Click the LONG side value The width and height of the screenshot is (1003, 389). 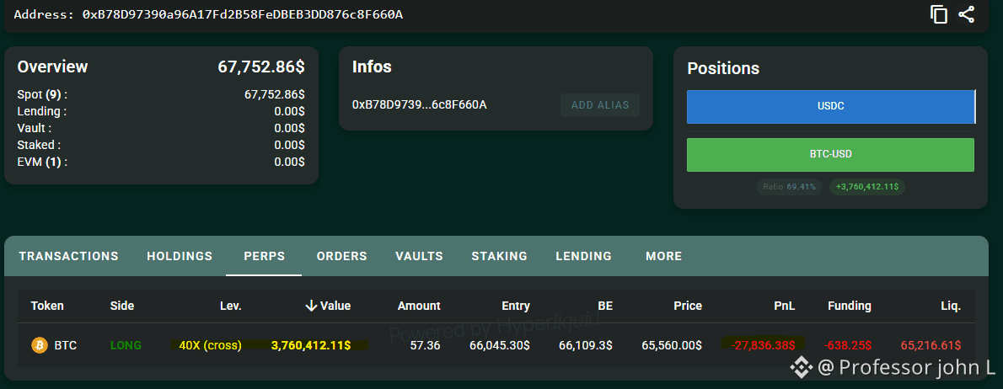click(126, 345)
